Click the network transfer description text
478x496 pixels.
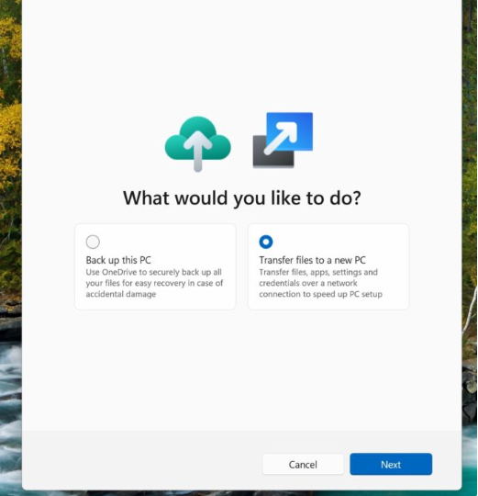point(321,283)
